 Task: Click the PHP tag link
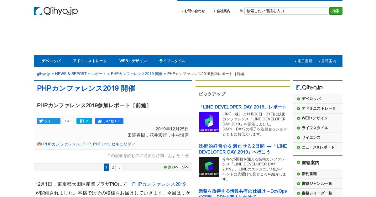[86, 144]
